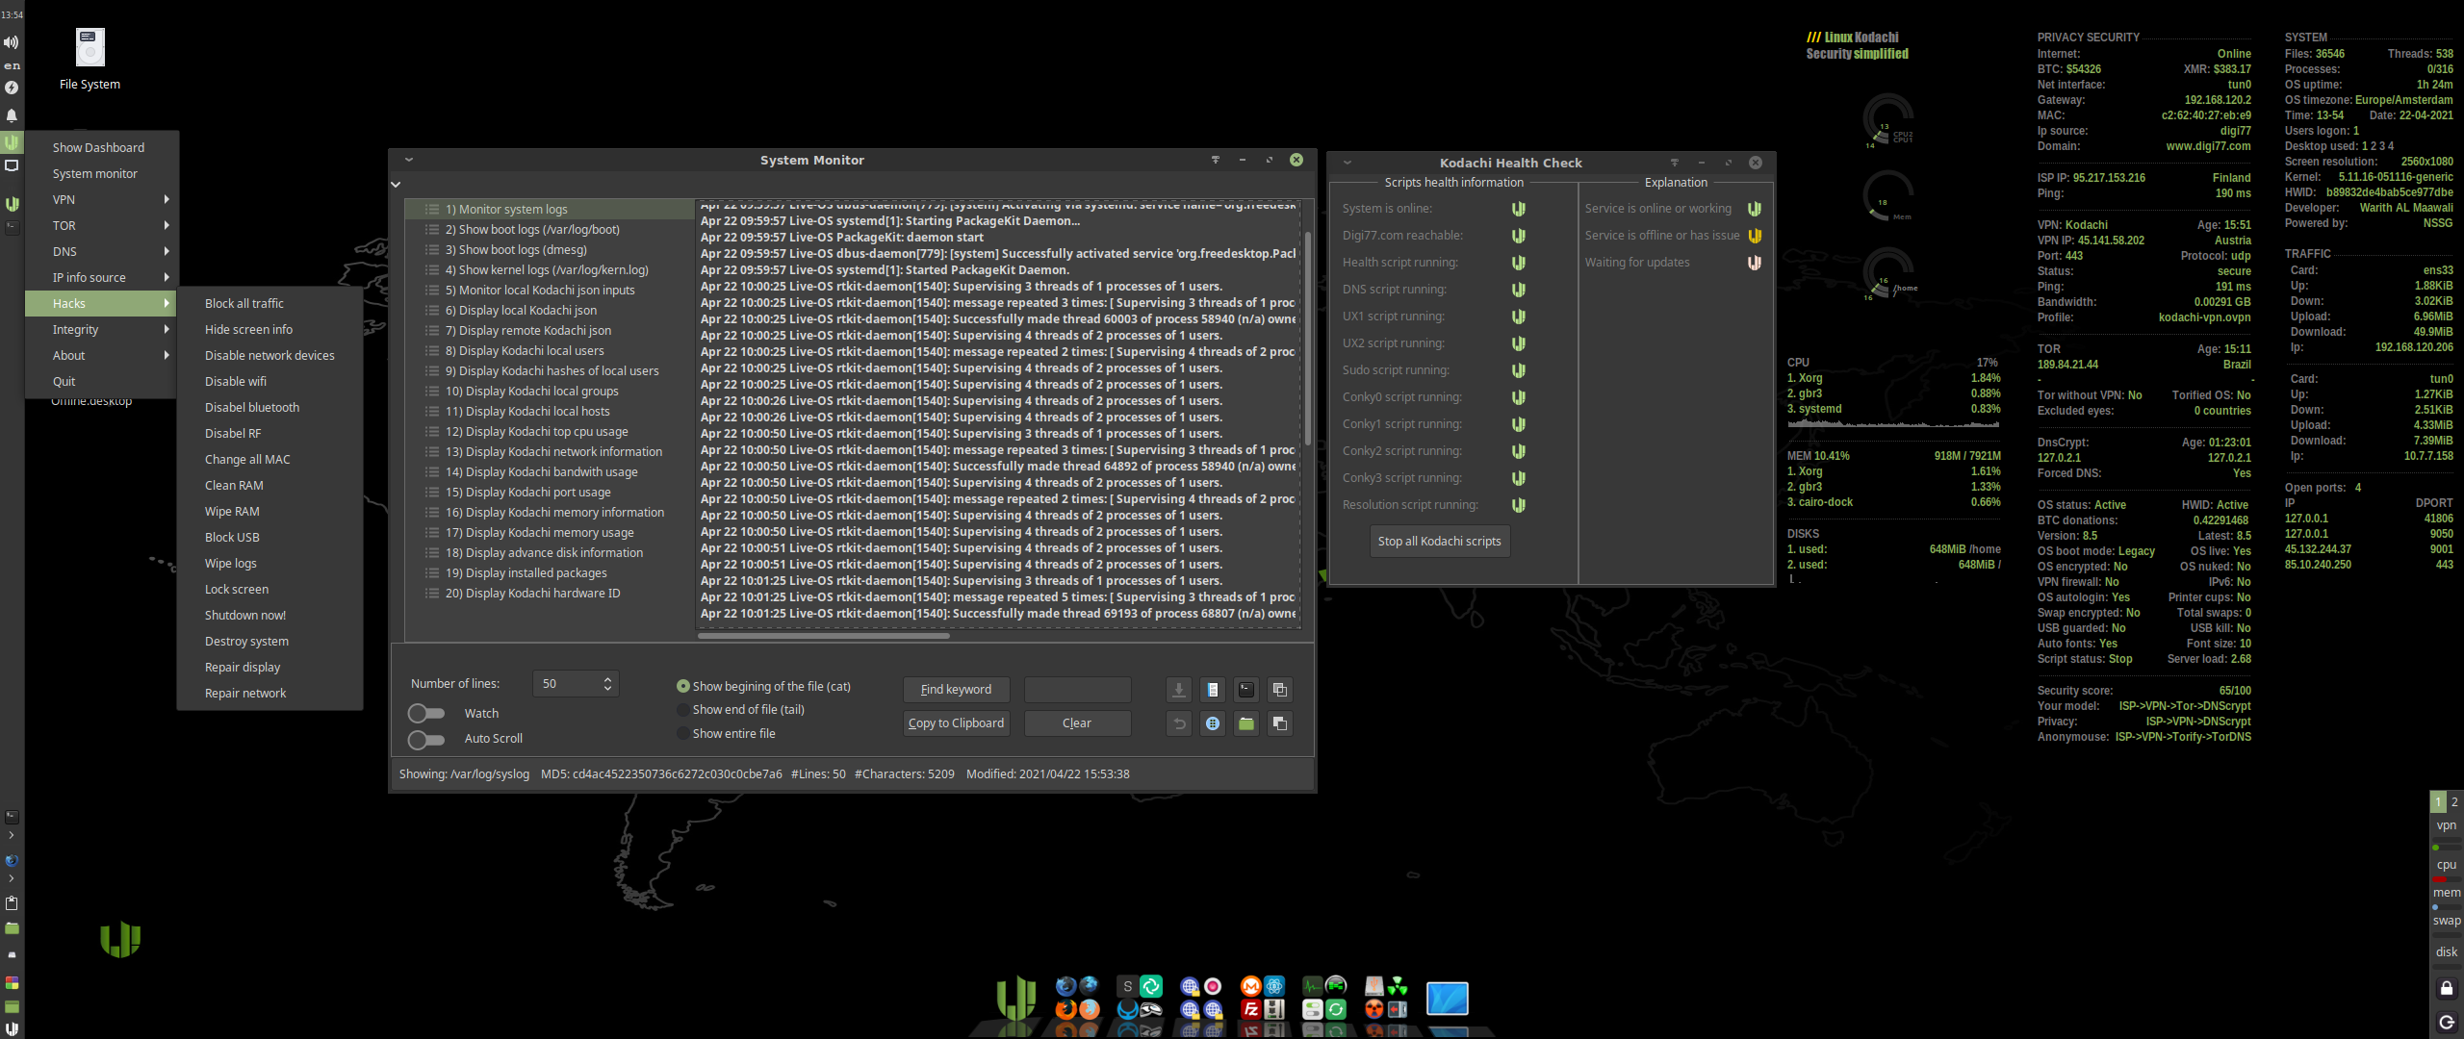Select Show end of file (tail)
The height and width of the screenshot is (1039, 2464).
(741, 710)
